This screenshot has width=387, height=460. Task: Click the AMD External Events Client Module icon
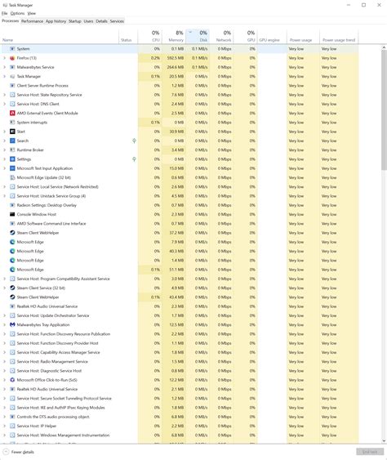point(12,114)
